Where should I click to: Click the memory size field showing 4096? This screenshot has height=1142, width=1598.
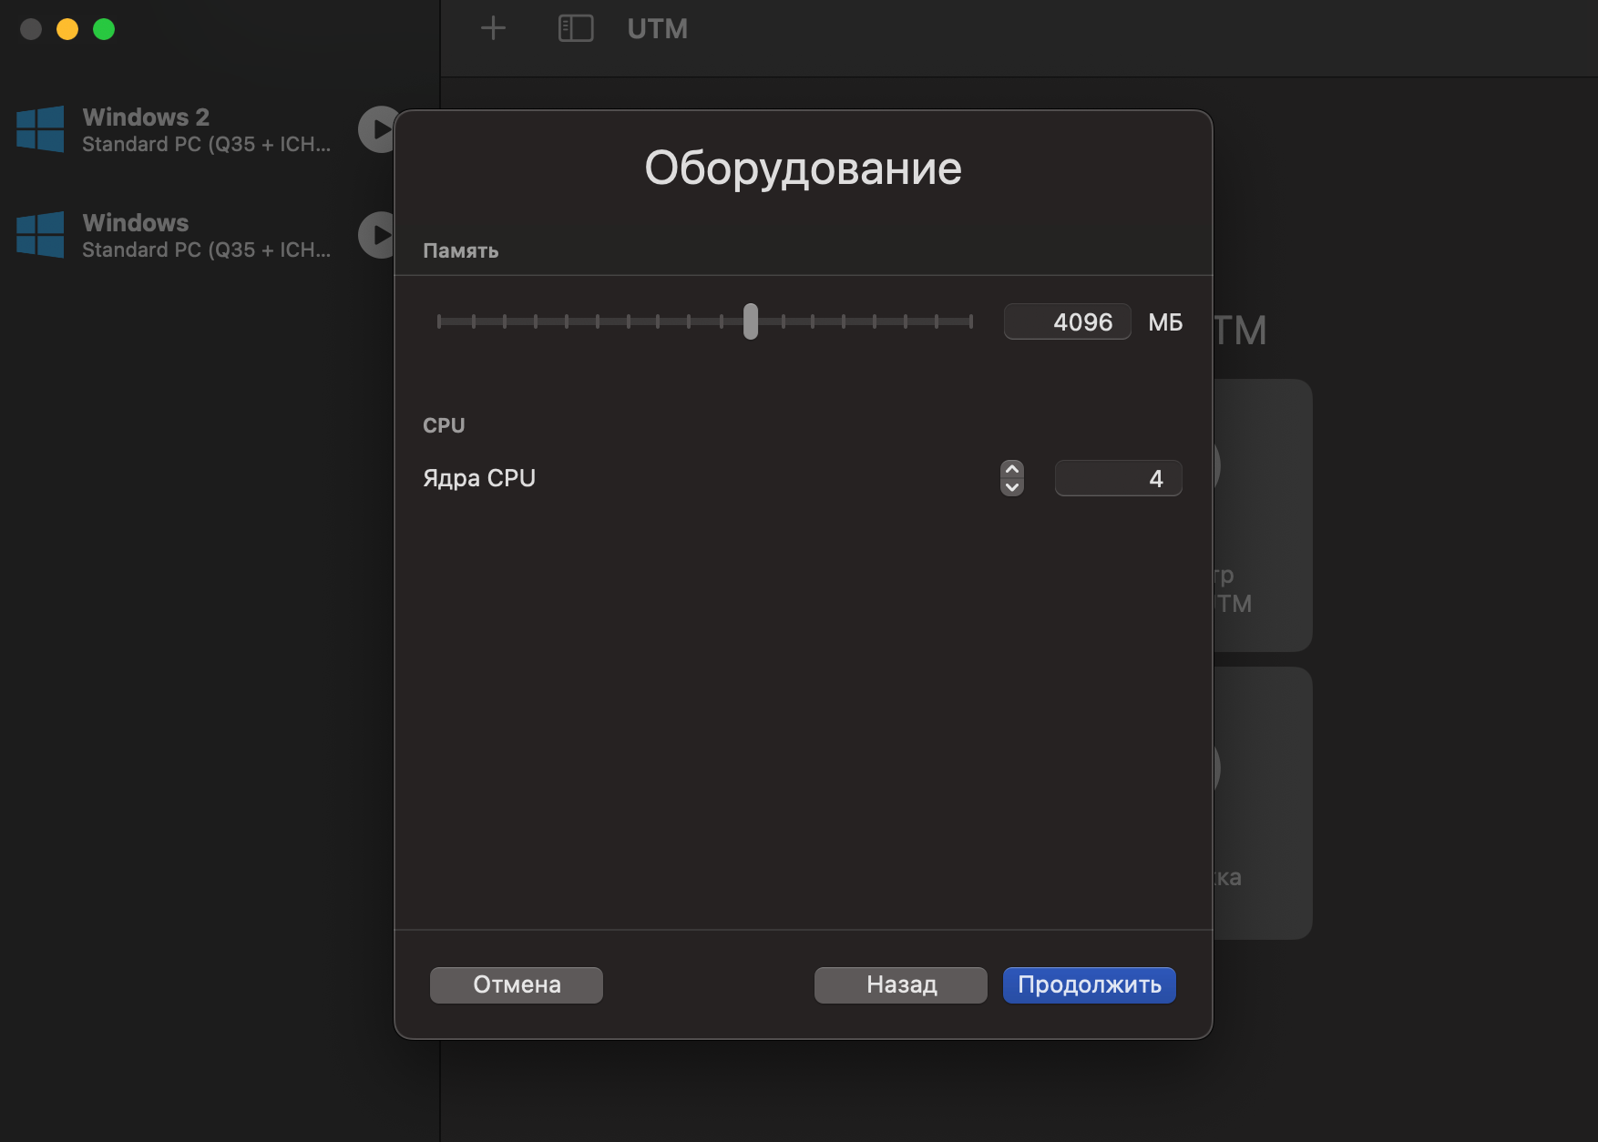(x=1067, y=321)
